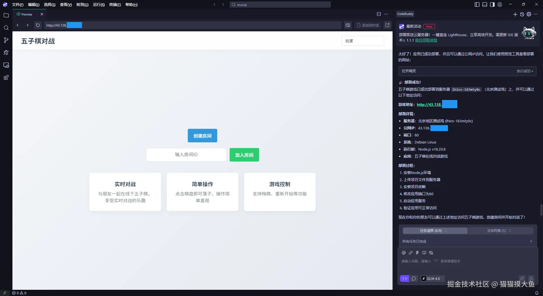This screenshot has height=296, width=543.
Task: Toggle the bottom panel layout icon
Action: click(485, 5)
